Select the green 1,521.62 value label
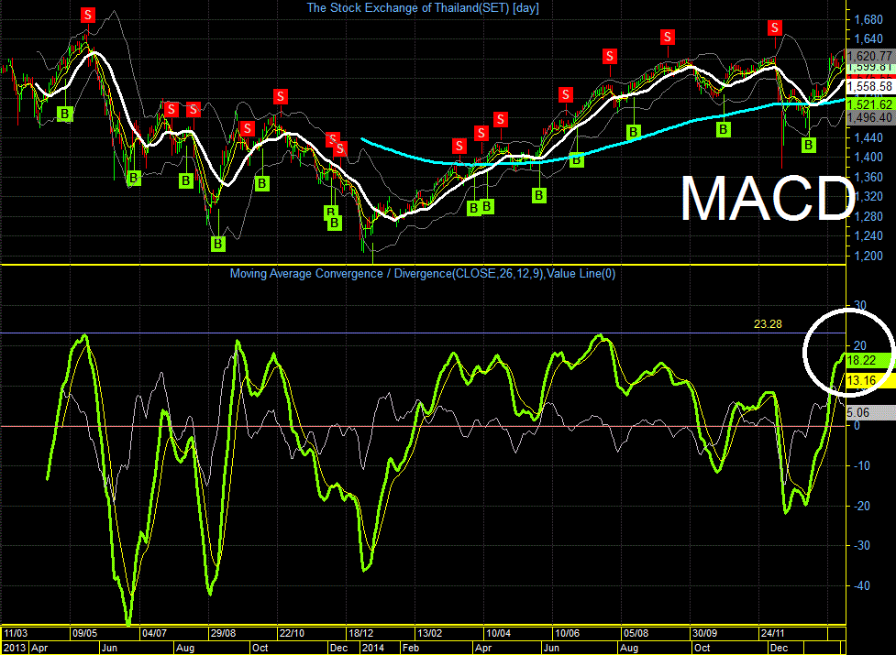 coord(869,104)
